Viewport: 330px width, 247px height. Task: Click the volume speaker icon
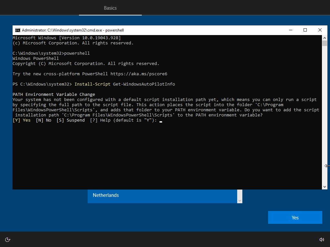tap(322, 240)
